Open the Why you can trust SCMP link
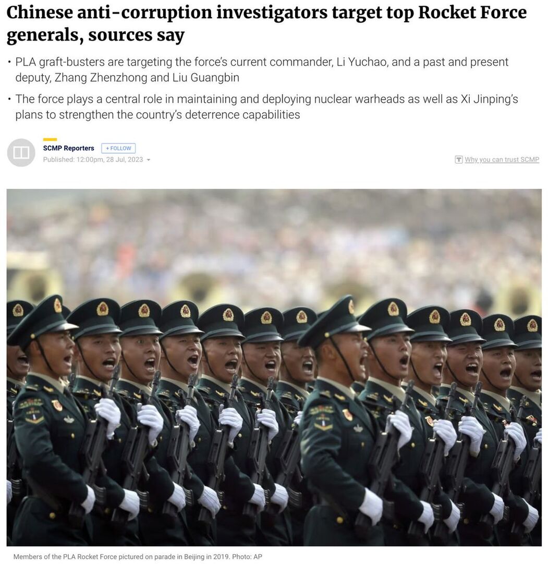Screen dimensions: 548x564 coord(502,159)
